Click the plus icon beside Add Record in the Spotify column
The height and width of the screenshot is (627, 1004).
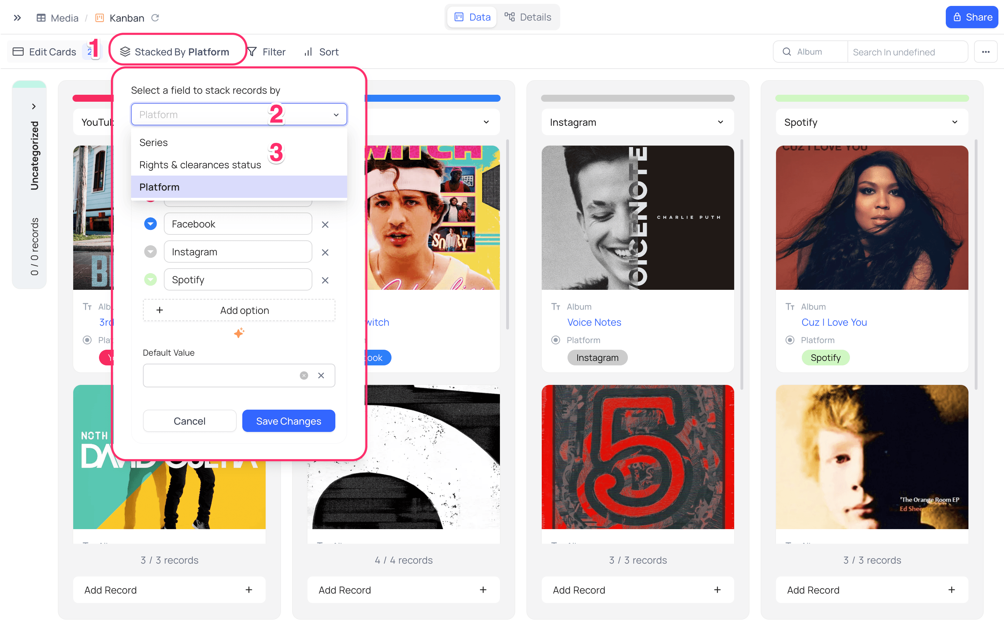pyautogui.click(x=951, y=590)
